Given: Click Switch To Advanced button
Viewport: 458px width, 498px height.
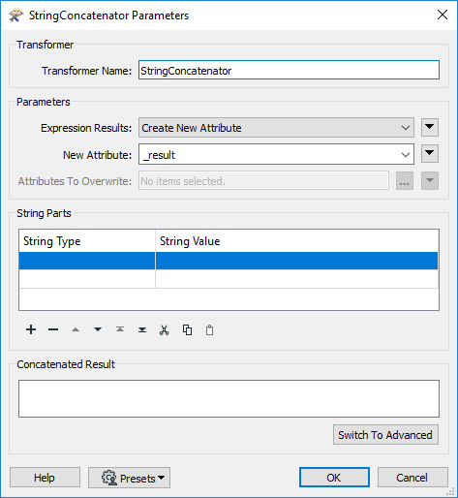Looking at the screenshot, I should [385, 435].
